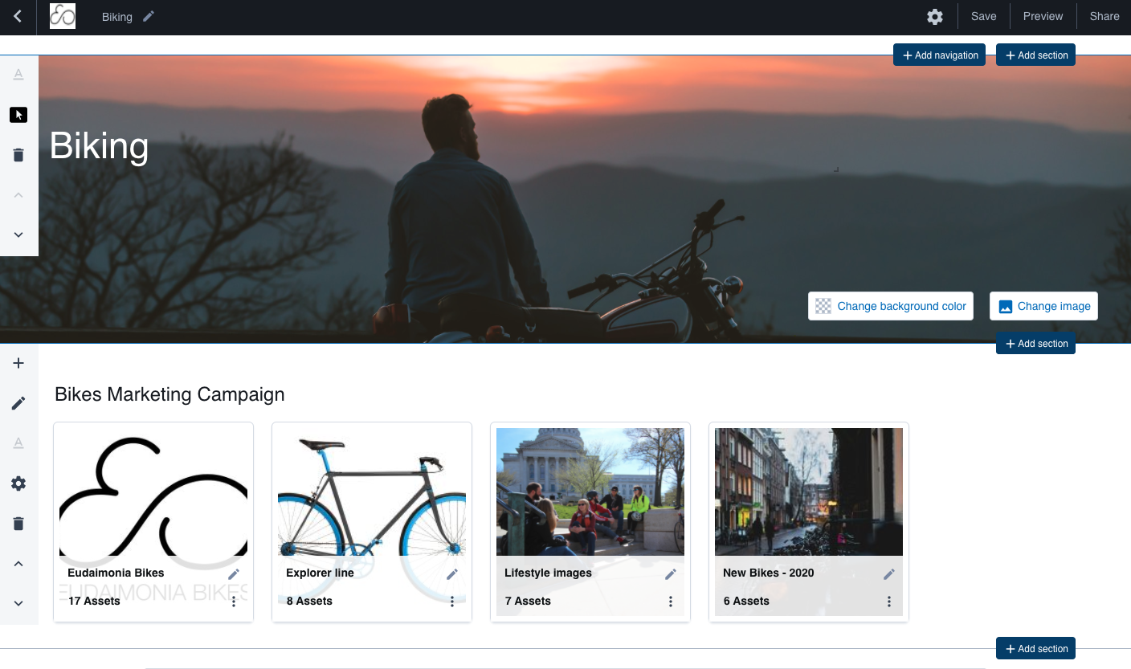Open the Explorer line bicycle thumbnail
Image resolution: width=1131 pixels, height=669 pixels.
372,492
